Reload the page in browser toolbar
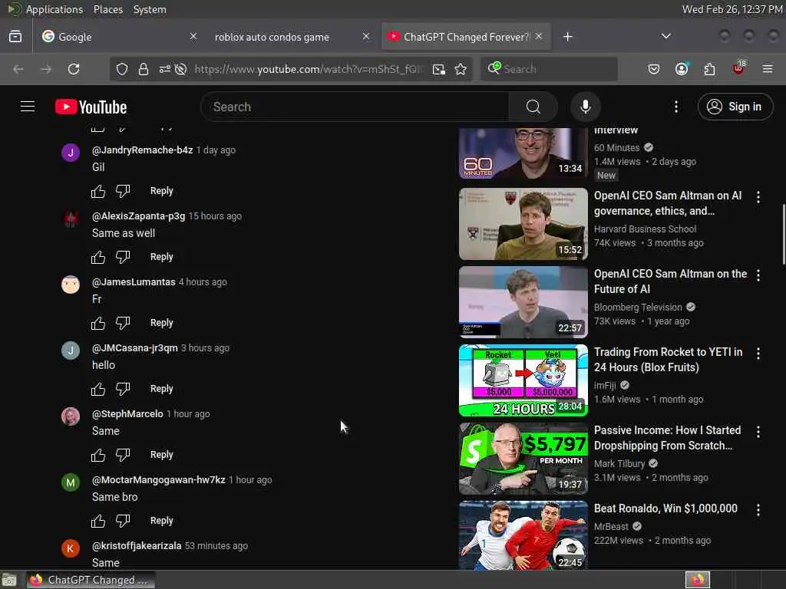This screenshot has width=786, height=589. 74,69
